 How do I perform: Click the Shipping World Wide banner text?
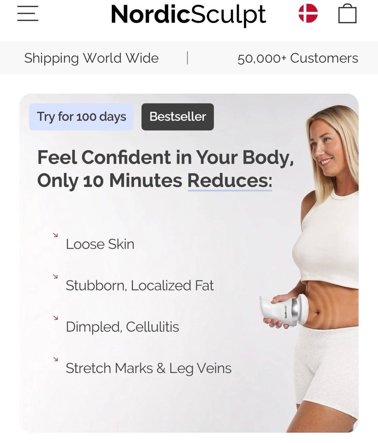(x=91, y=58)
